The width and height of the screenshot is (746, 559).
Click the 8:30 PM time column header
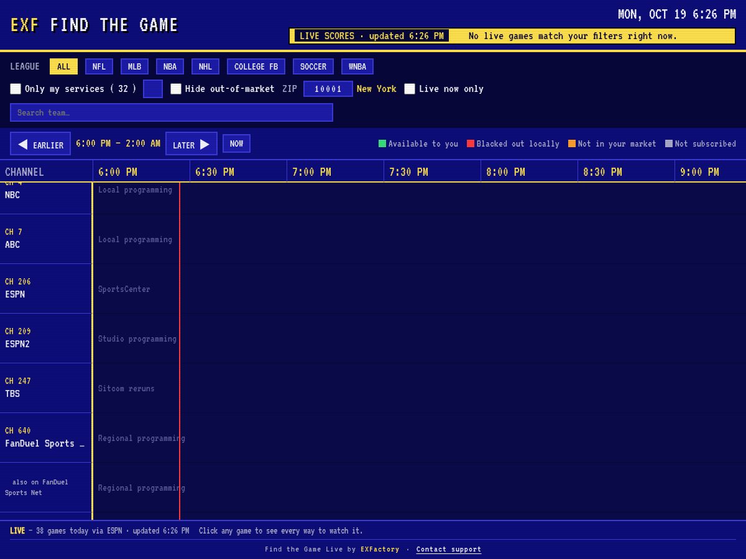click(x=626, y=171)
